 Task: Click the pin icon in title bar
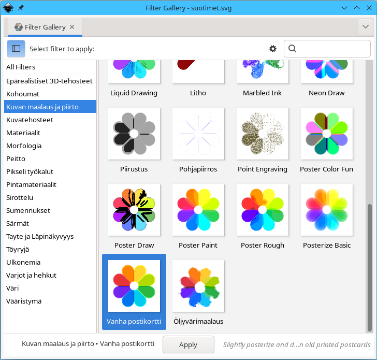(21, 8)
